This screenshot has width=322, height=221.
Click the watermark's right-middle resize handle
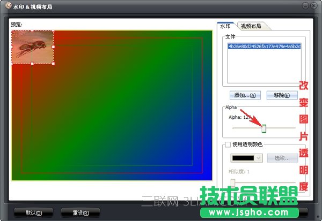tap(53, 47)
